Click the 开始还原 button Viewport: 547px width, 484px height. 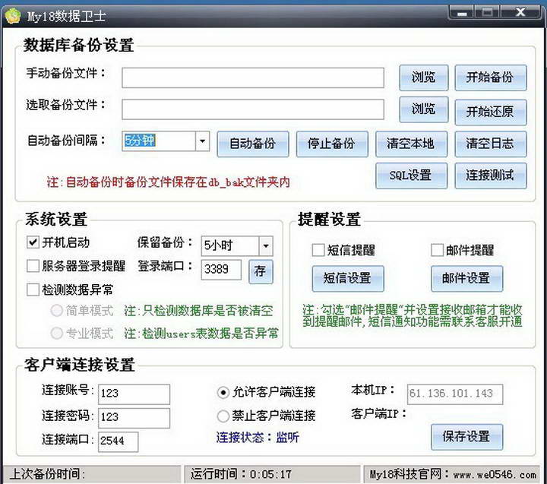[x=490, y=112]
